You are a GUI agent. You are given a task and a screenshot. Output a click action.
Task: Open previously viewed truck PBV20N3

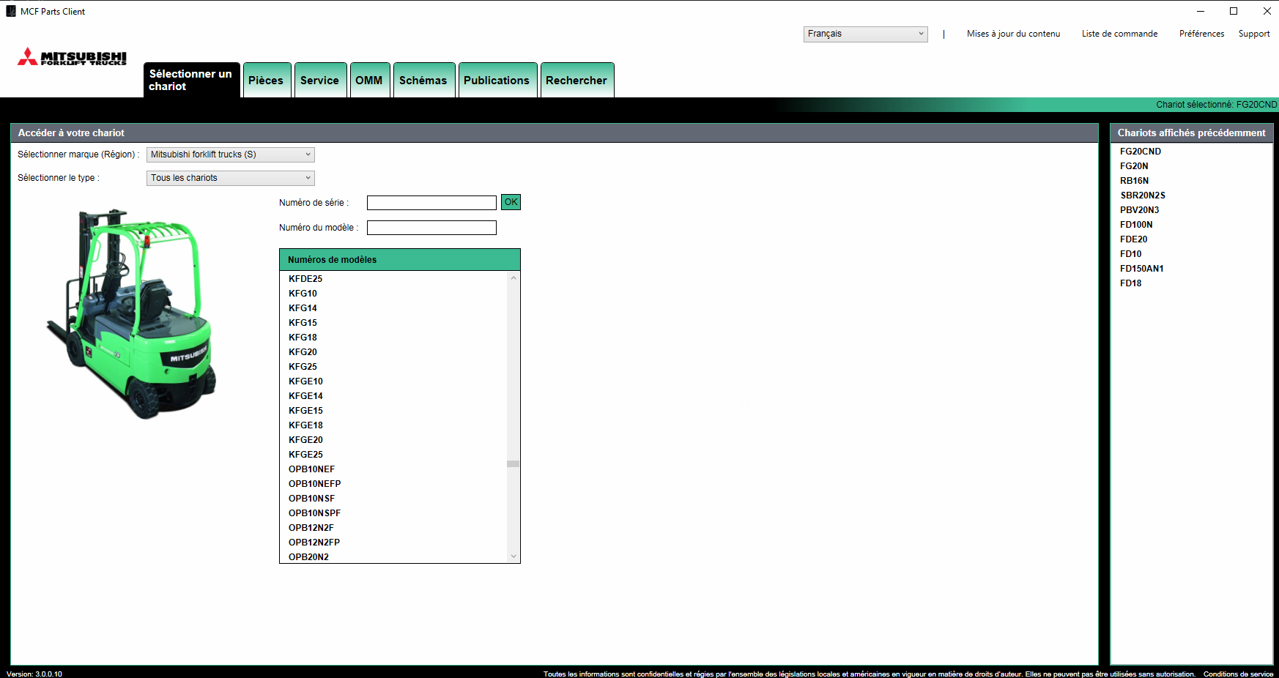click(x=1139, y=210)
